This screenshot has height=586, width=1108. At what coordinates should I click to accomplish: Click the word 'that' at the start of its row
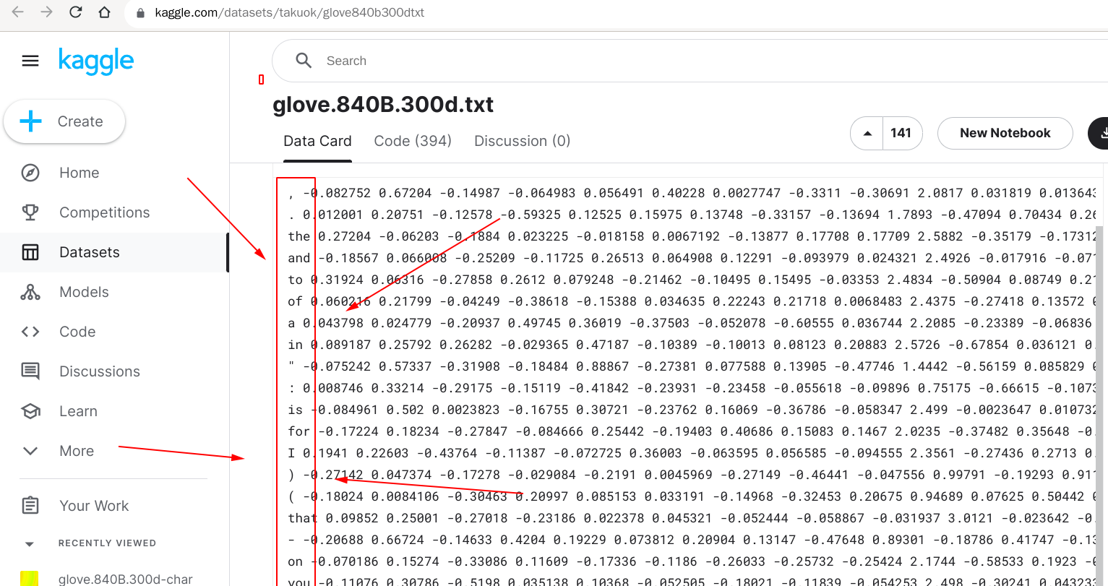coord(303,518)
